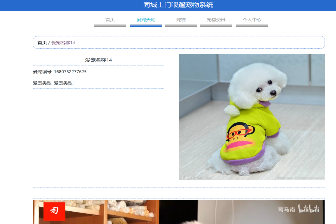
Task: Select the active 爱宠天地 tab
Action: [x=146, y=20]
